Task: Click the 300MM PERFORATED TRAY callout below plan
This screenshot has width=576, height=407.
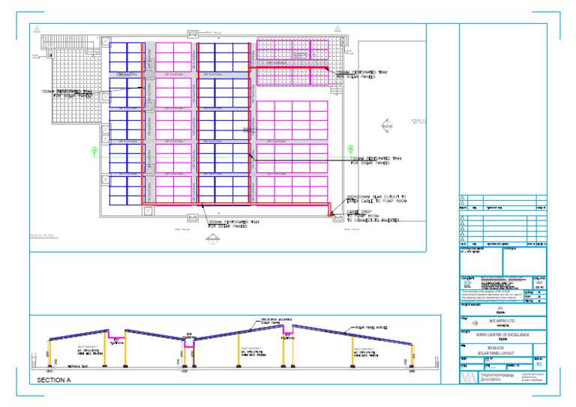Action: (x=233, y=224)
